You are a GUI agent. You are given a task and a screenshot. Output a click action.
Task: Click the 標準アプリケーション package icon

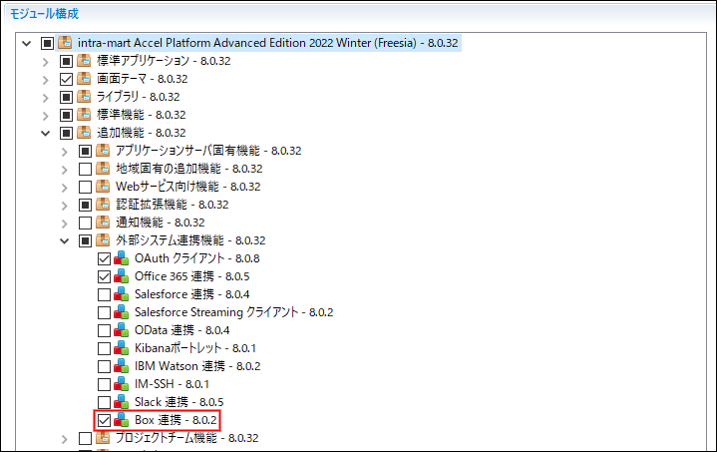tap(84, 61)
